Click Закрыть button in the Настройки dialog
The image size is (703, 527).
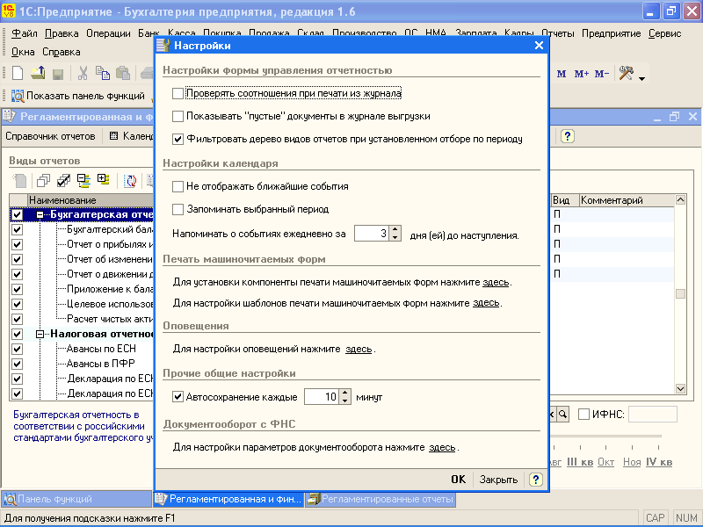coord(498,480)
